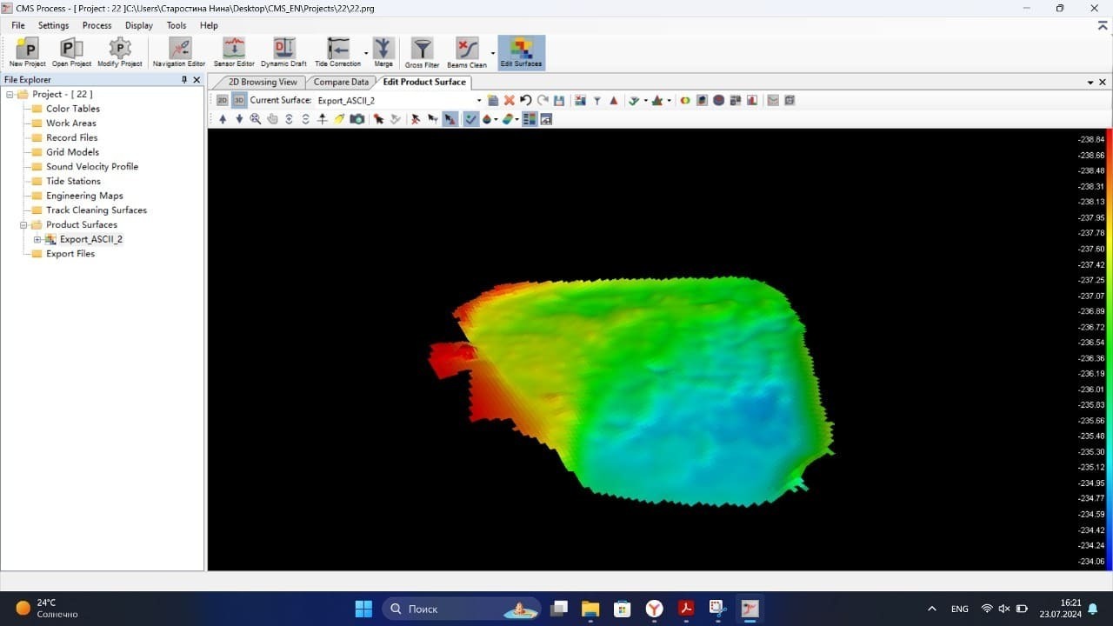The image size is (1113, 626).
Task: Toggle the color legend display button
Action: [x=529, y=119]
